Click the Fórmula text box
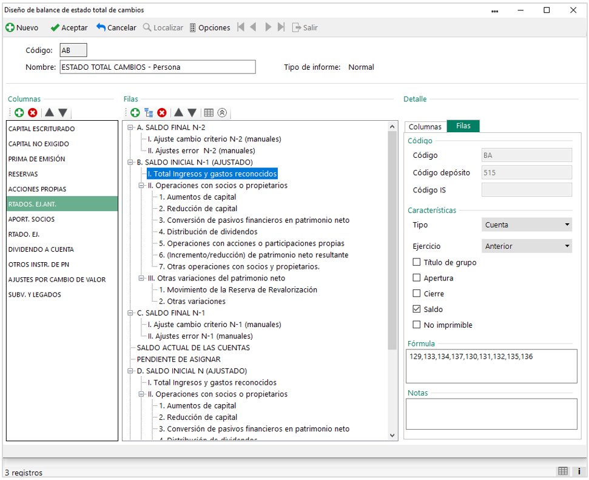Screen dimensions: 589x480 [x=491, y=366]
